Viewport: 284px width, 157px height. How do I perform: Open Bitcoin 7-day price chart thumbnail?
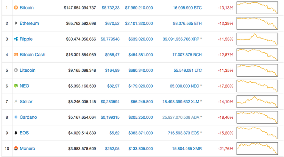[x=257, y=8]
